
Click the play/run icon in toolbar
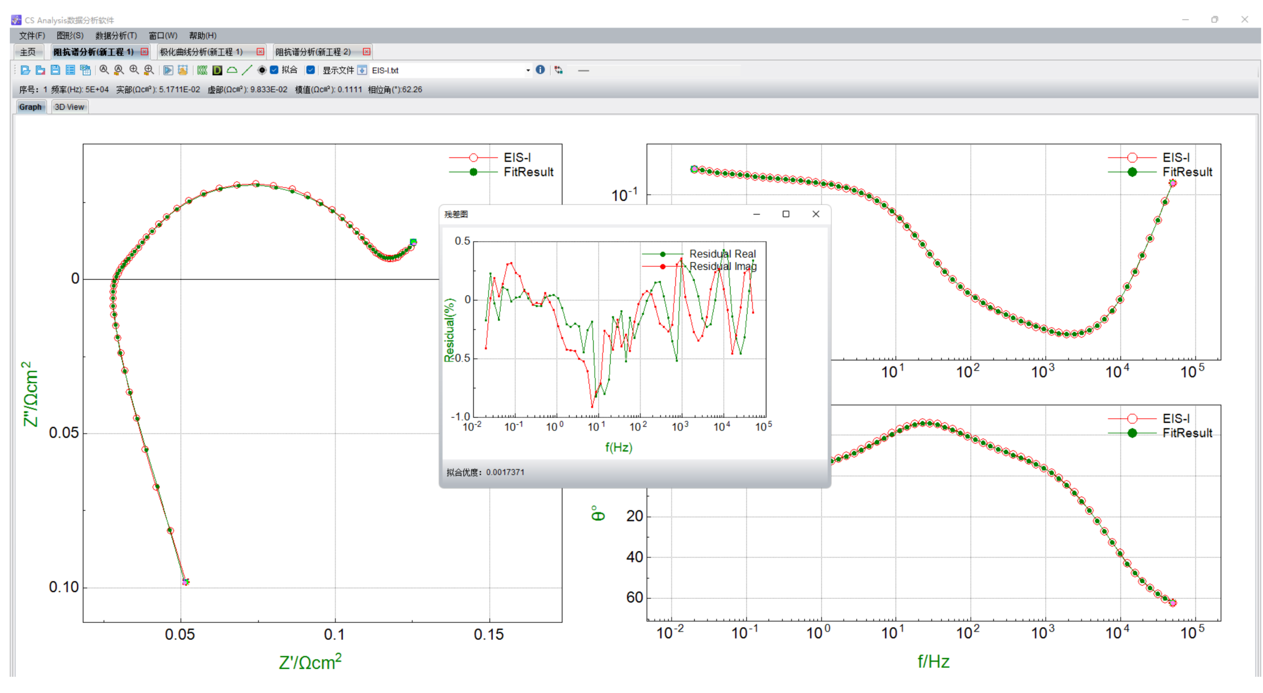click(168, 70)
